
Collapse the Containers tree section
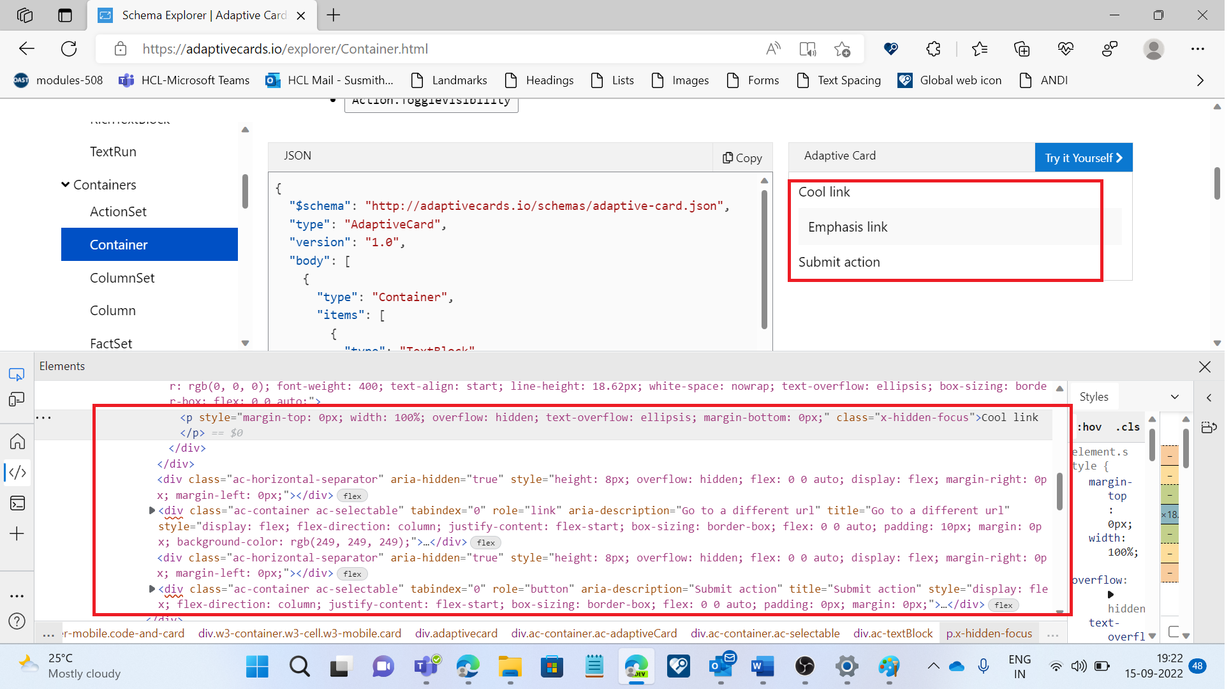65,185
